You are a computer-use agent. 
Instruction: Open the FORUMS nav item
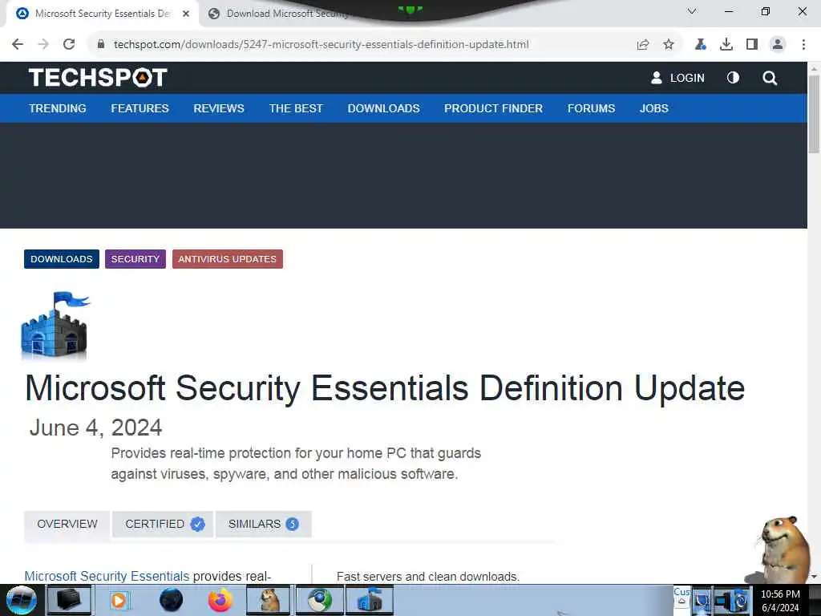click(x=591, y=108)
